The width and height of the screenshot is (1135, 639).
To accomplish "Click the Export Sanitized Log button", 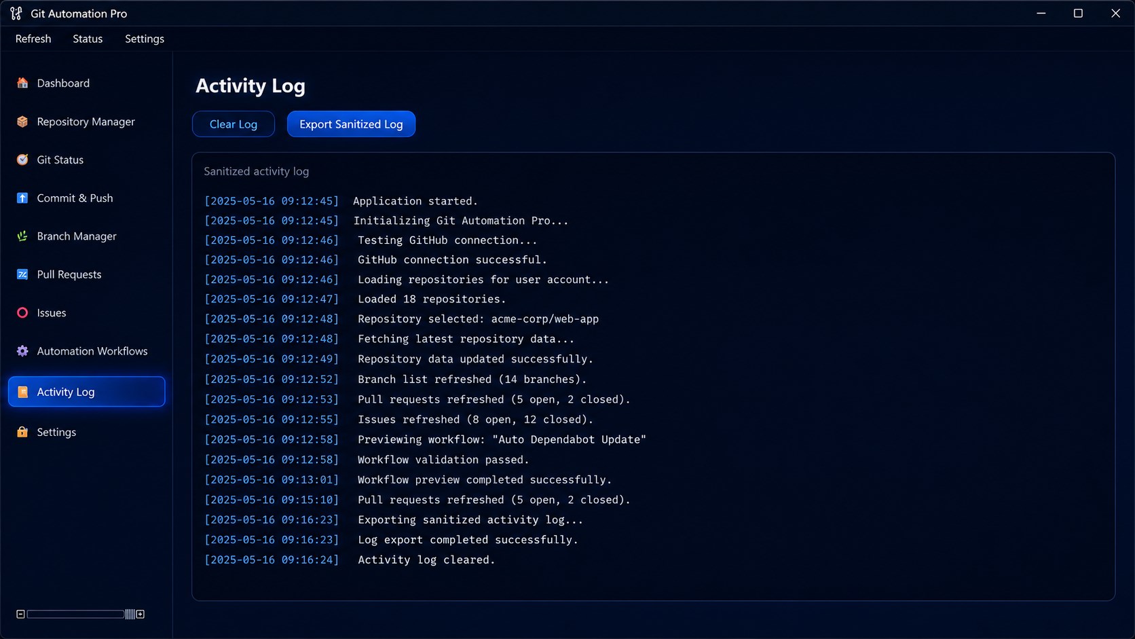I will coord(351,124).
